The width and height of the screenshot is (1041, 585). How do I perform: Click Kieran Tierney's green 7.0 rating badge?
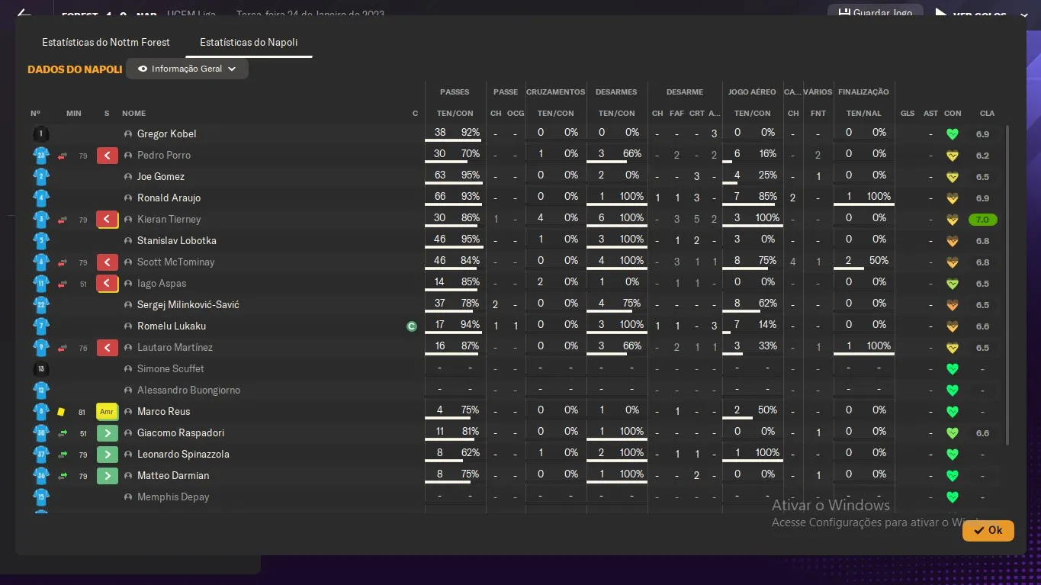(982, 220)
